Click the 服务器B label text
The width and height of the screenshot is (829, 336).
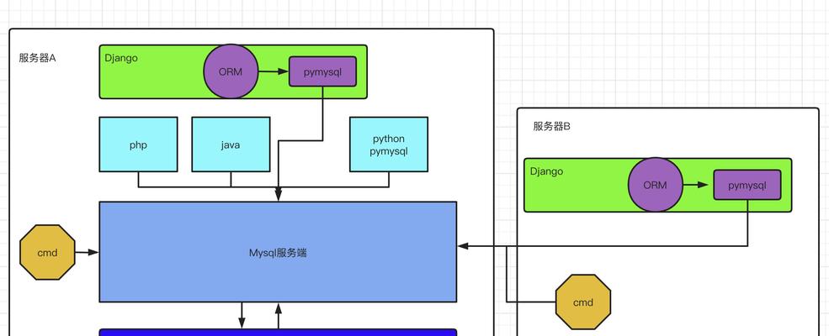coord(552,127)
